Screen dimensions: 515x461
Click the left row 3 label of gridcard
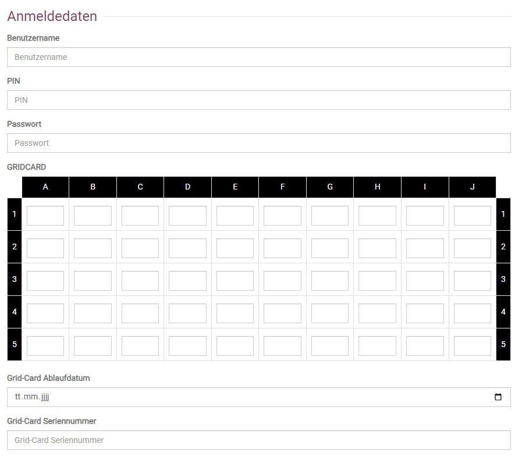(15, 279)
